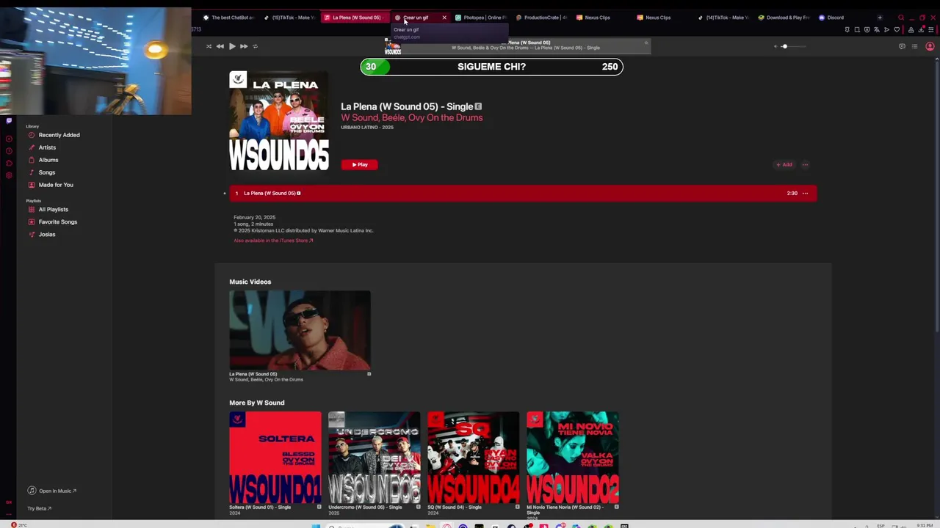This screenshot has height=528, width=940.
Task: Switch to Download & Play Free tab
Action: tap(784, 18)
